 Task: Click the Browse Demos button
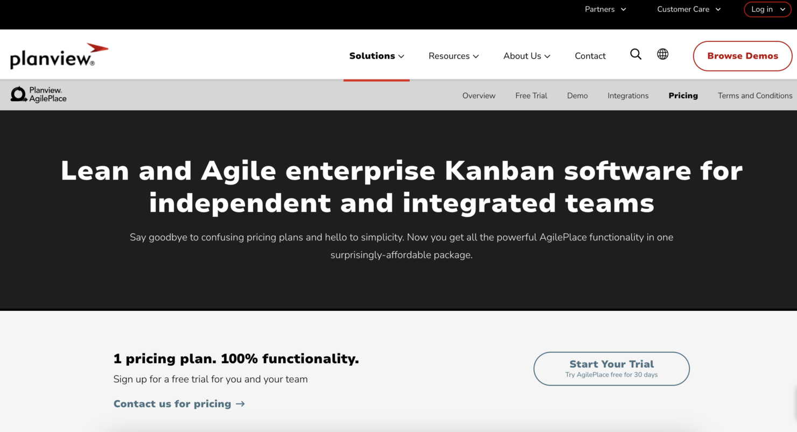(x=743, y=56)
